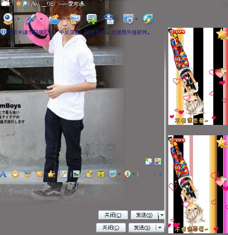Image resolution: width=228 pixels, height=235 pixels.
Task: Expand the screenshot tool dropdown arrow
Action: 119,174
